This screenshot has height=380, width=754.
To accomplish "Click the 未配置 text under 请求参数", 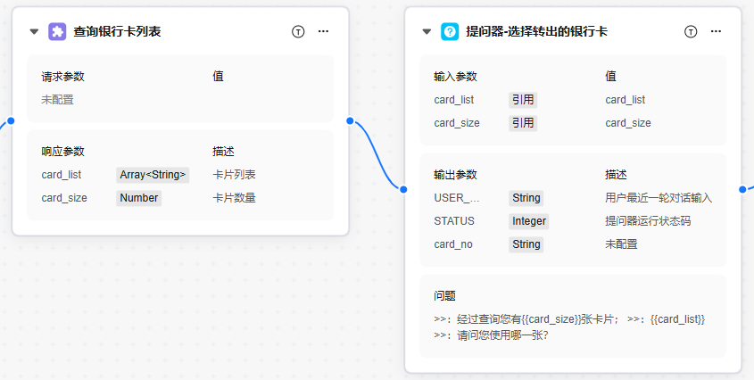I will click(x=57, y=100).
